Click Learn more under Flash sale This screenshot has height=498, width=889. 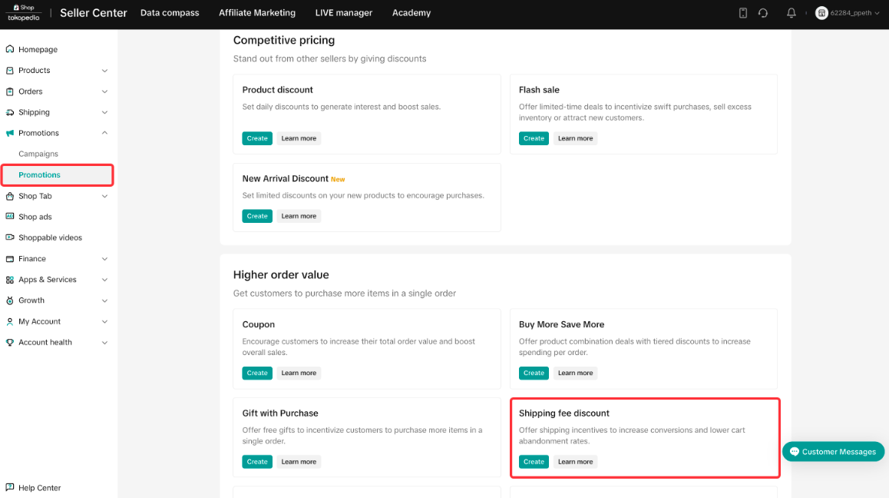(x=575, y=138)
